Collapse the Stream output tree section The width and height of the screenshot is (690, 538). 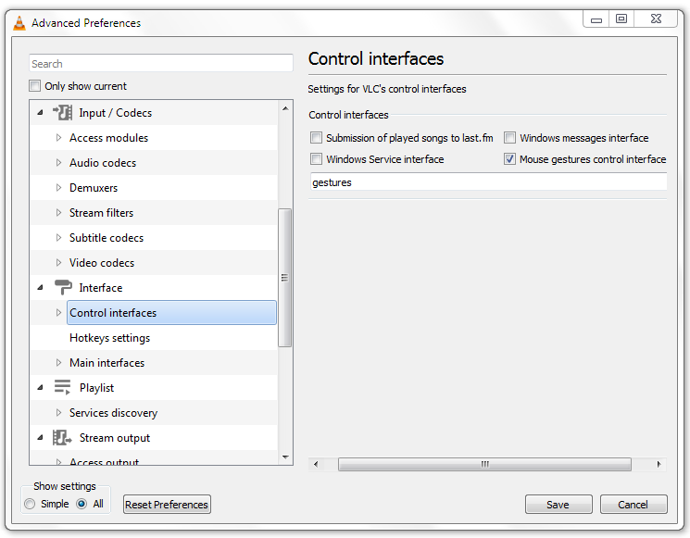[x=41, y=438]
